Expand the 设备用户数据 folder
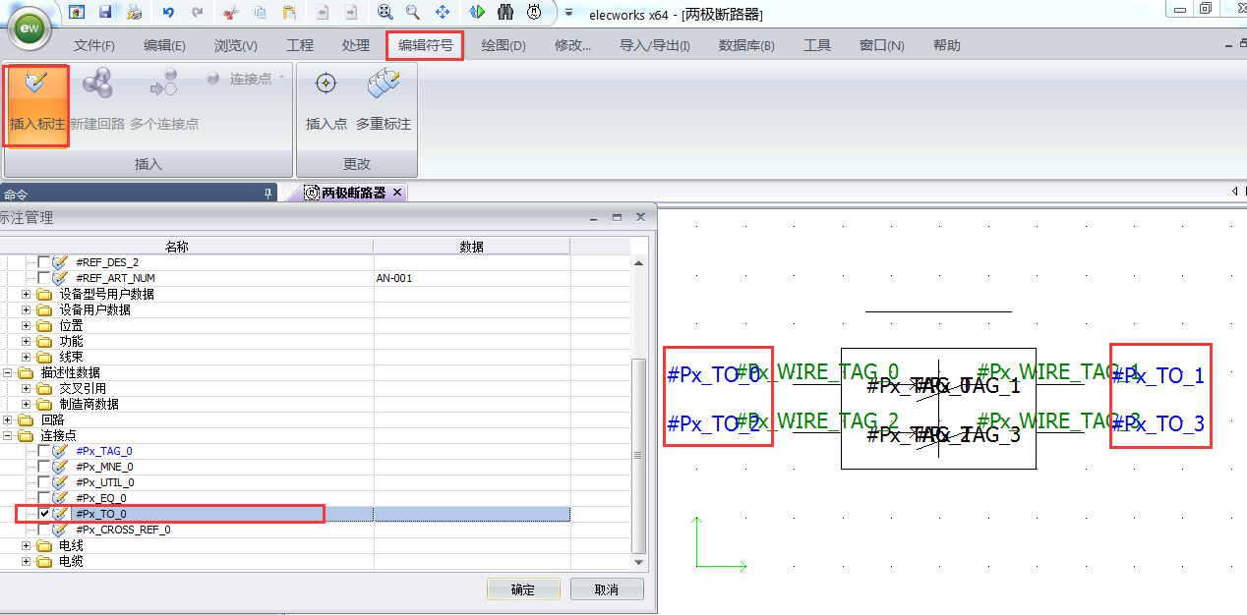The image size is (1247, 615). (x=27, y=309)
